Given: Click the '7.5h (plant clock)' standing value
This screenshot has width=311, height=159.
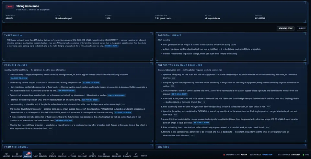Looking at the screenshot, I should point(163,18).
